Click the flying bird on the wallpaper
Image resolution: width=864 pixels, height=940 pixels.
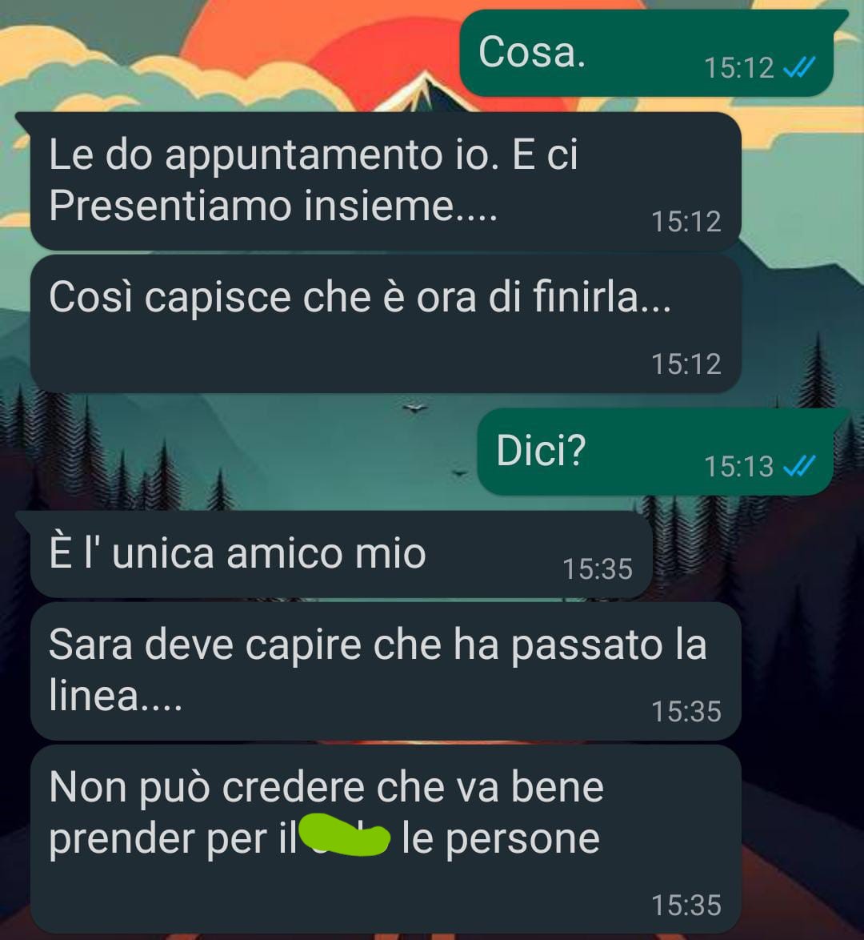pos(415,408)
